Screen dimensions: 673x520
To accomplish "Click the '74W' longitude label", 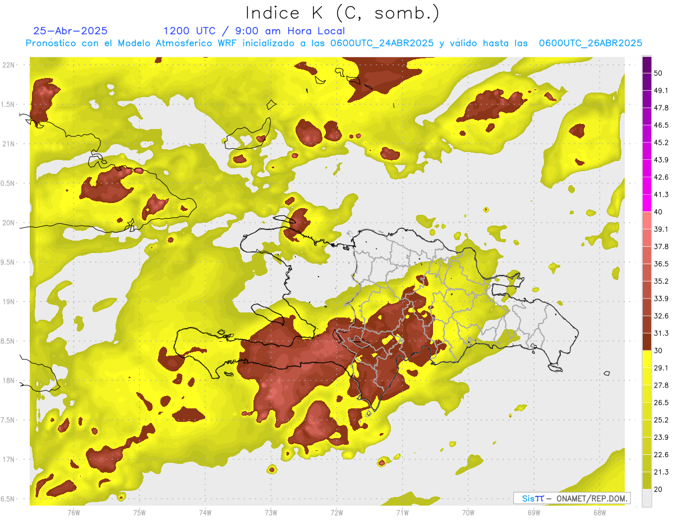I will 205,512.
